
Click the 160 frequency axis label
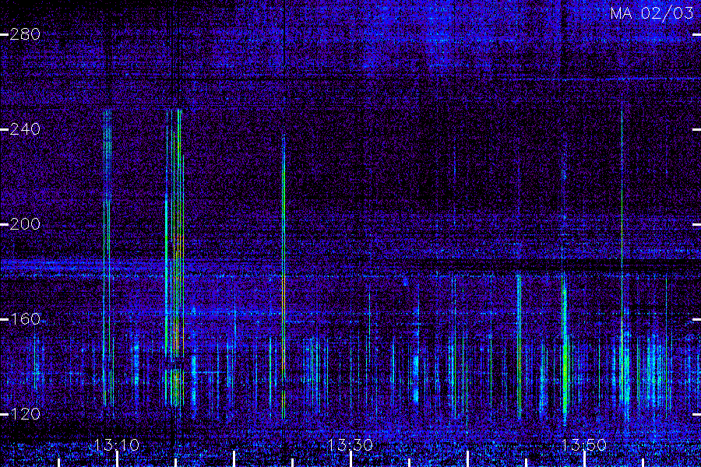click(25, 319)
